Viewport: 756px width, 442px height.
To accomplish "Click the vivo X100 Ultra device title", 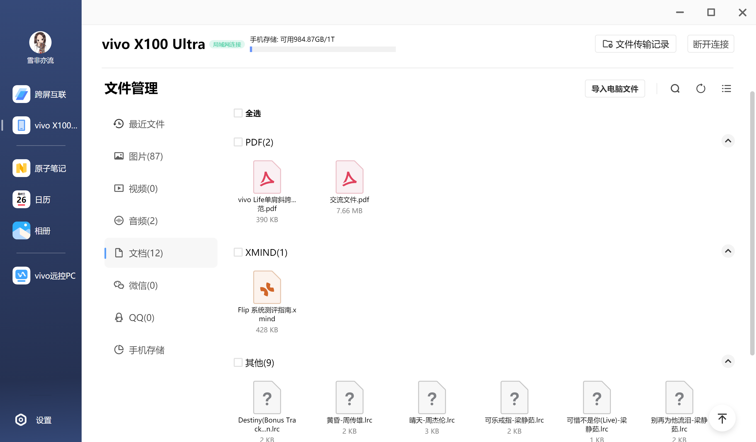I will coord(153,44).
